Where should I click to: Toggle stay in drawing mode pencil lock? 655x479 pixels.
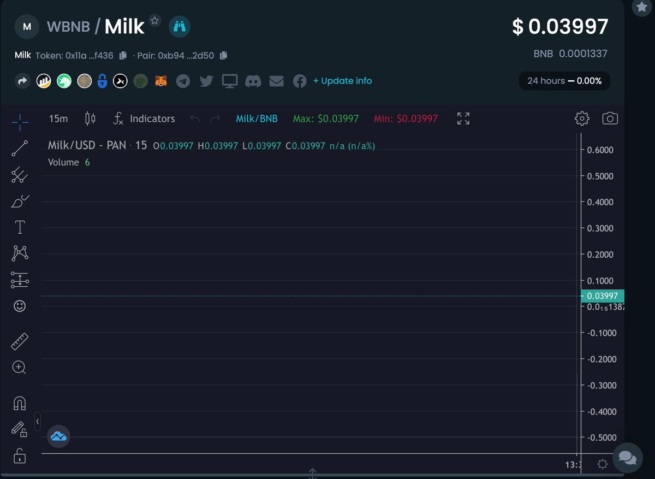click(x=20, y=429)
